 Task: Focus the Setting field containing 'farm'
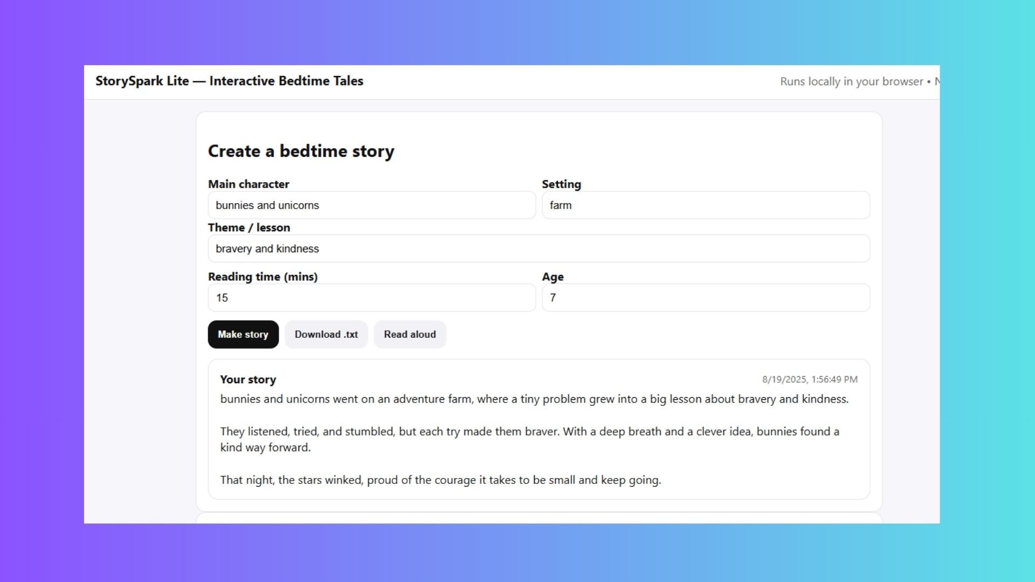tap(705, 205)
